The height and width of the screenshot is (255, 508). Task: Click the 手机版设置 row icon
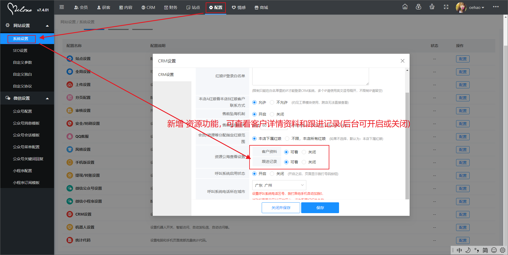(x=70, y=162)
